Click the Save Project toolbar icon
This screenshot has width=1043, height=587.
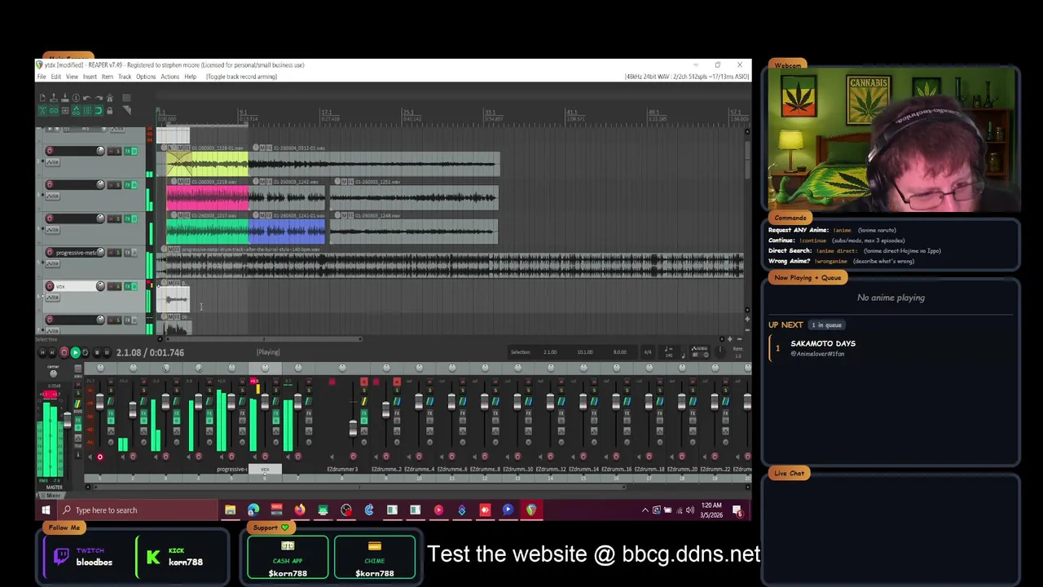[x=65, y=98]
